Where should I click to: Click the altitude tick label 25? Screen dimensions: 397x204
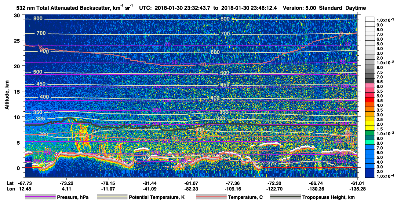coord(17,40)
